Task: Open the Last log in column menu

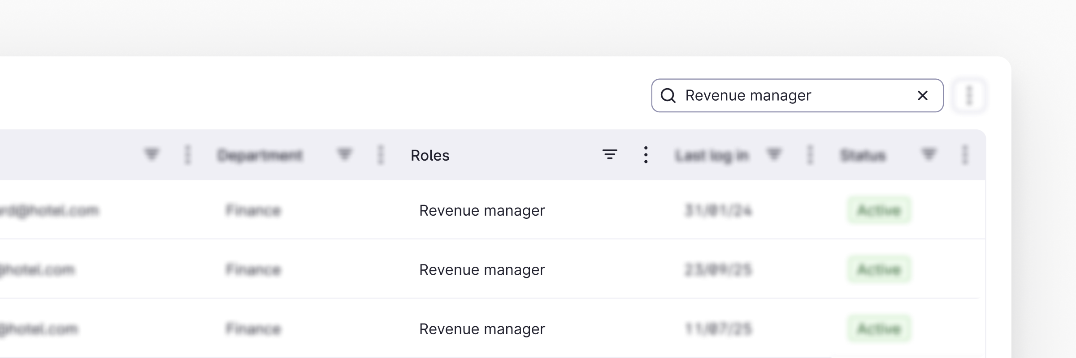Action: 810,155
